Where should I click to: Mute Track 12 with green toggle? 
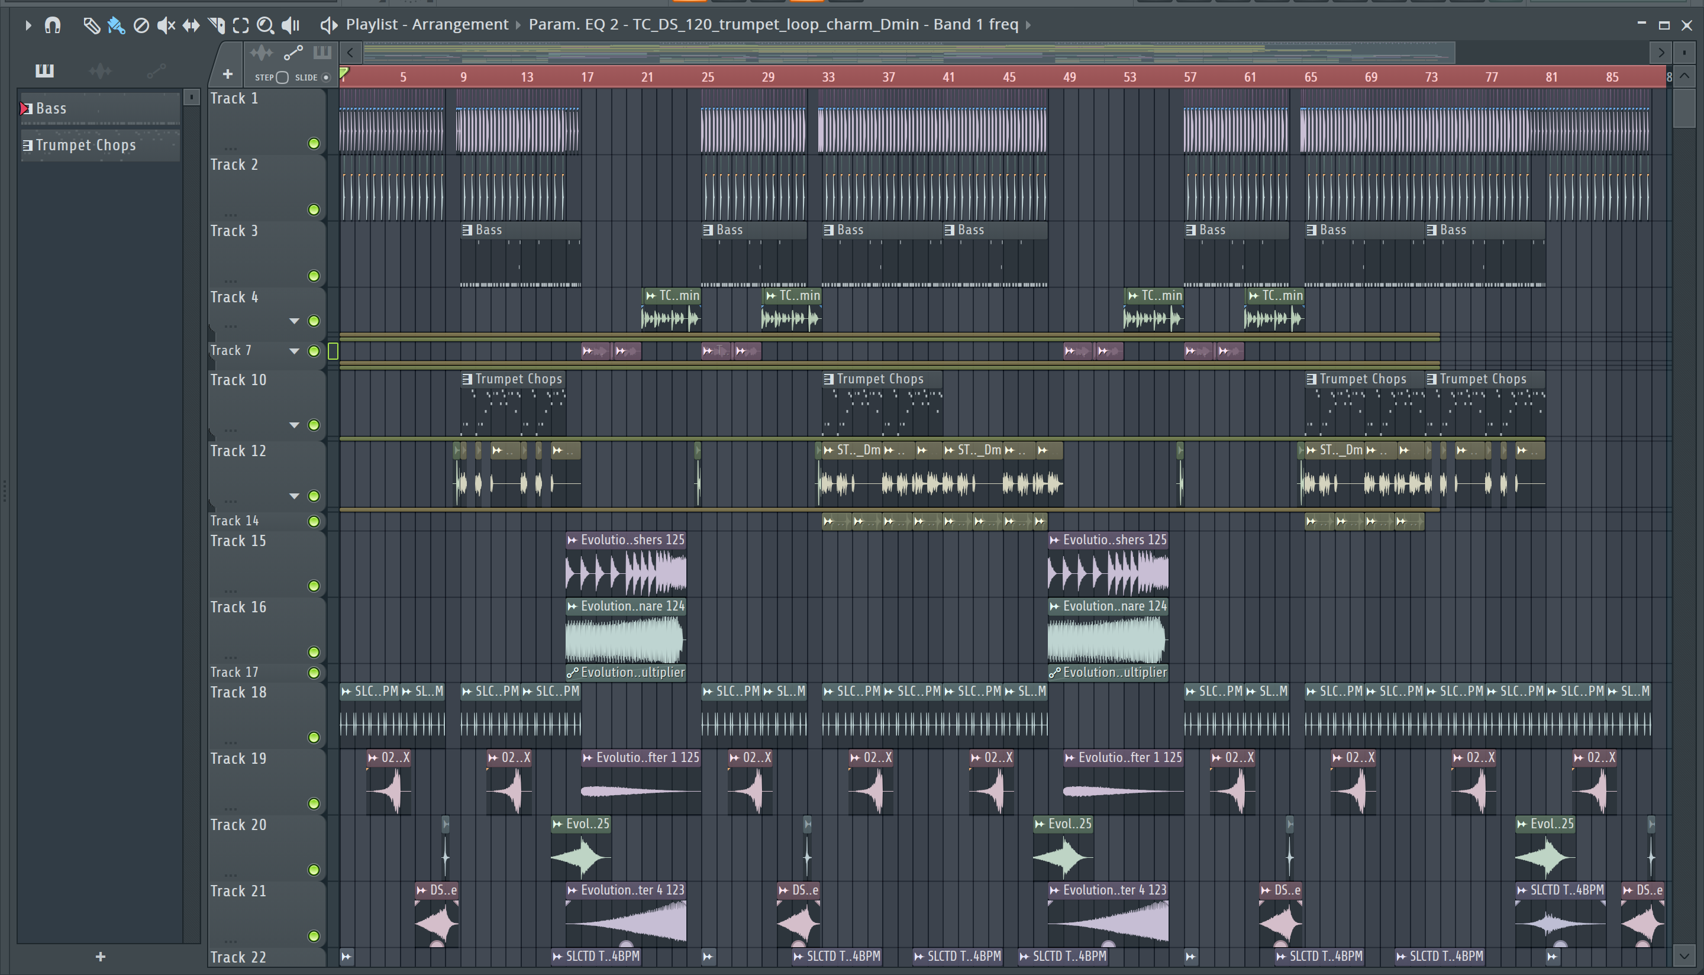314,496
